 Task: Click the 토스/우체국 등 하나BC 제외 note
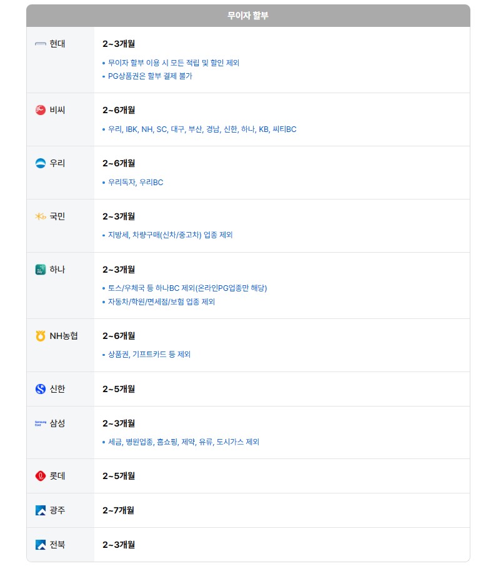pos(187,288)
